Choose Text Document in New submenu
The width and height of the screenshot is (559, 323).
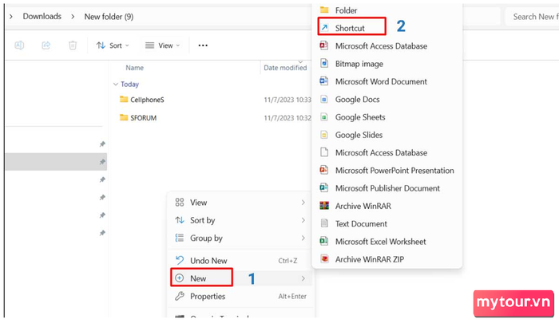point(387,224)
